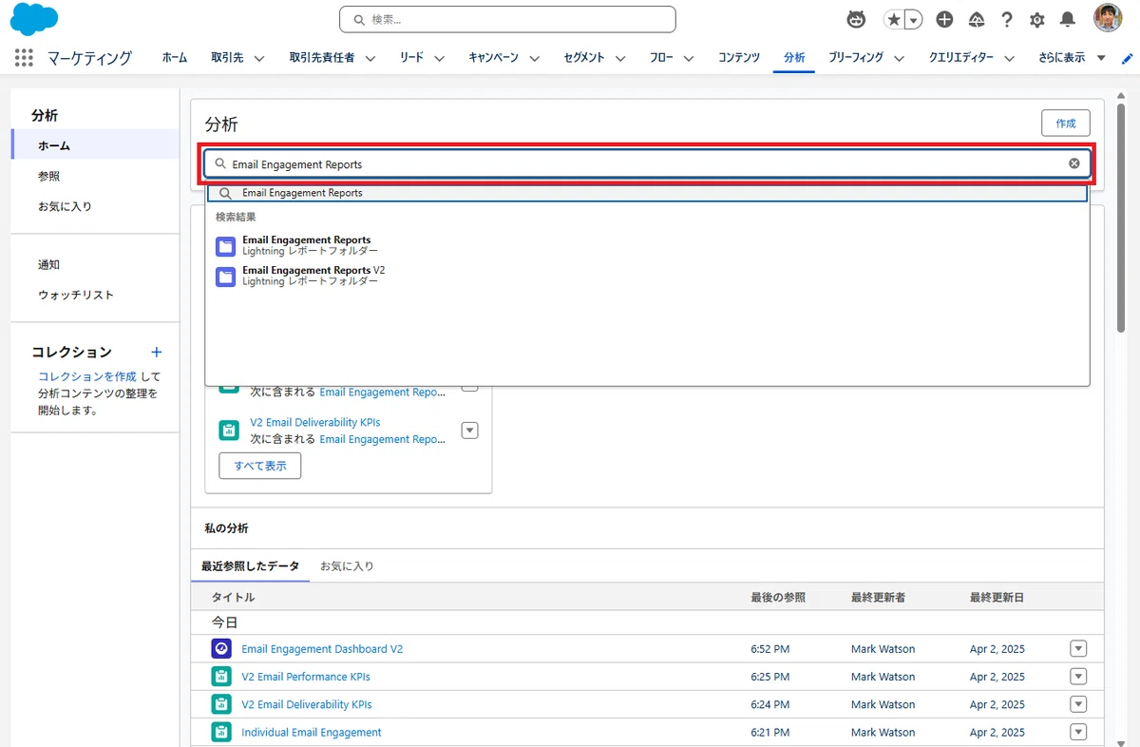Open row actions for Individual Email Engagement
The image size is (1140, 747).
click(x=1078, y=732)
